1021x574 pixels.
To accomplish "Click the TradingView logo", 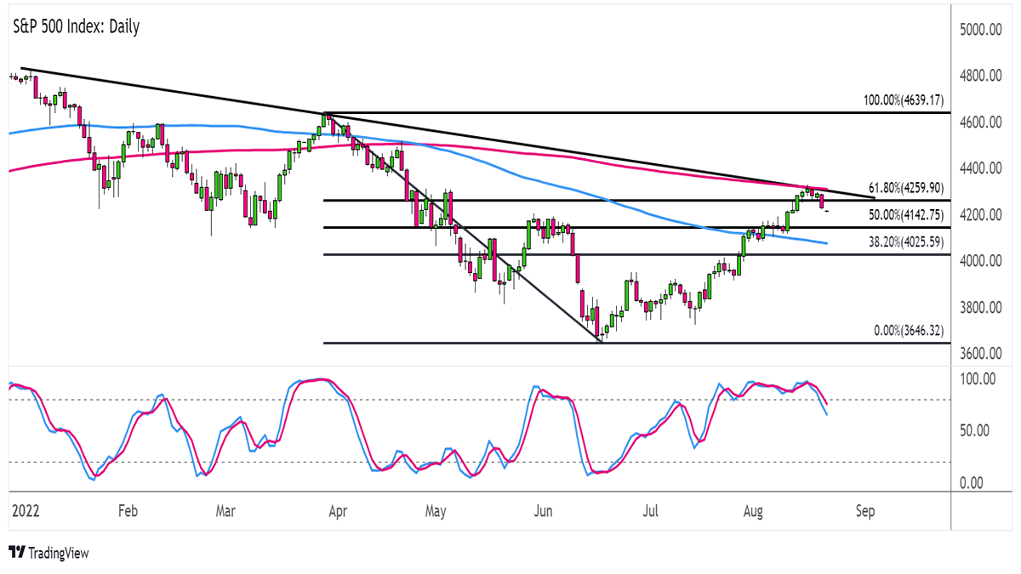I will pyautogui.click(x=48, y=553).
